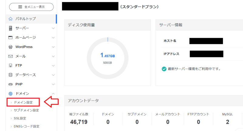Click the 500GB disk capacity text
This screenshot has width=243, height=131.
point(108,63)
